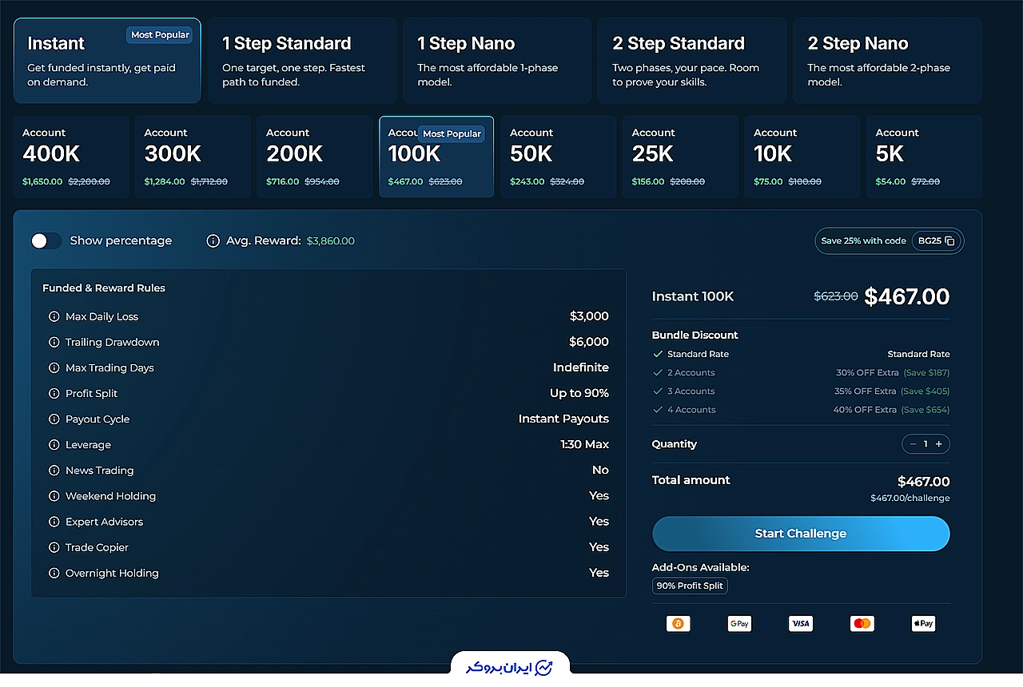Image resolution: width=1023 pixels, height=687 pixels.
Task: Pick the Standard Rate bundle option
Action: [x=801, y=354]
